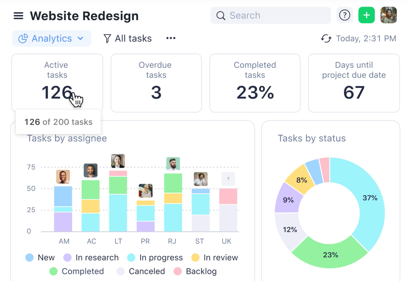Click the help question mark icon
407x281 pixels.
coord(344,15)
